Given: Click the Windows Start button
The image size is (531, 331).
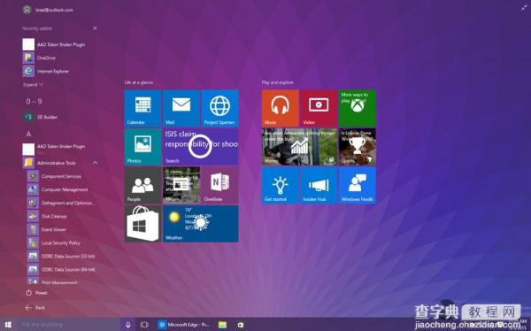Looking at the screenshot, I should pyautogui.click(x=7, y=325).
